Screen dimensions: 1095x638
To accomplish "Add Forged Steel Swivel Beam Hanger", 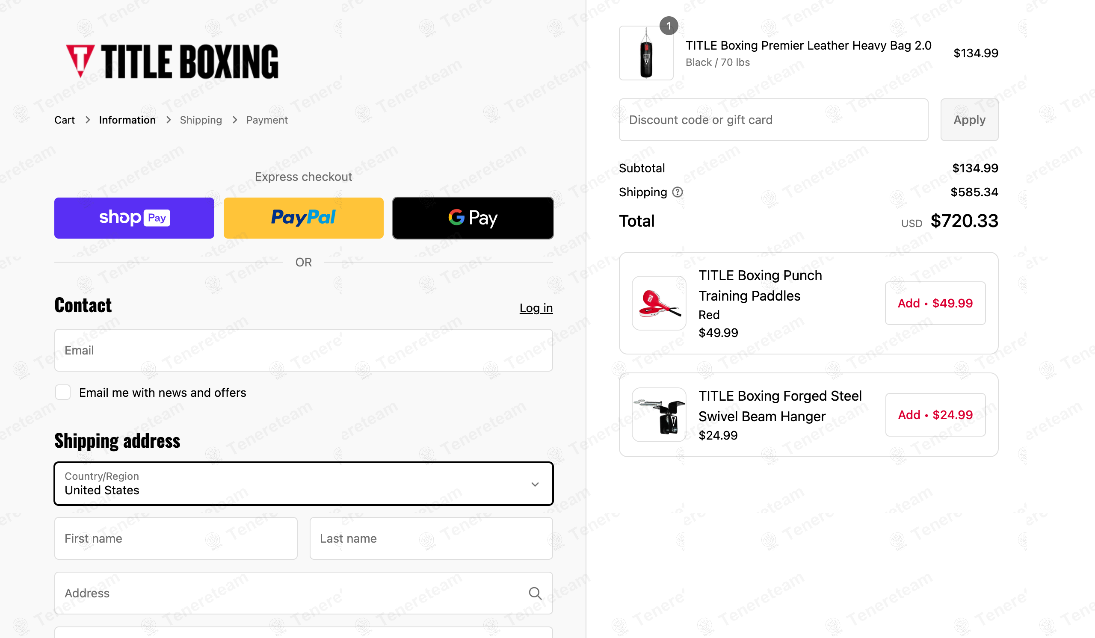I will point(935,415).
